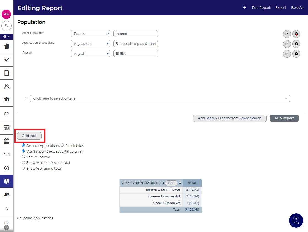Remove the Application Status criterion
Viewport: 308px width, 232px height.
pyautogui.click(x=296, y=44)
